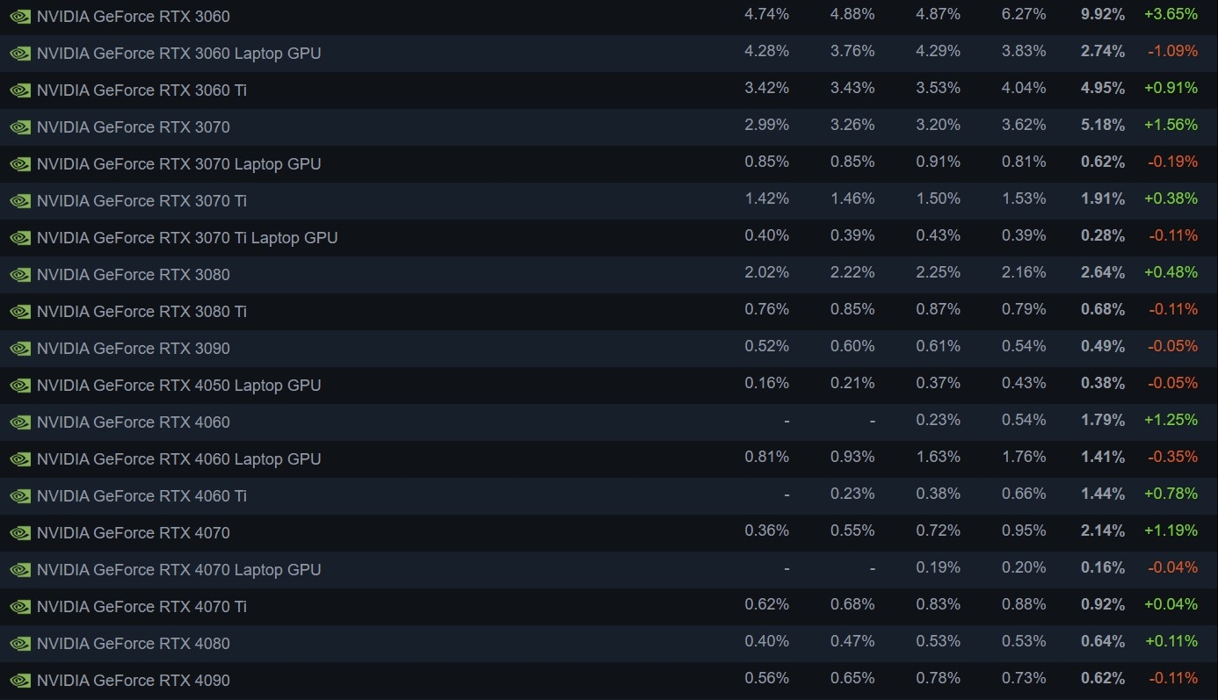Click the NVIDIA GeForce RTX 4050 Laptop GPU label
This screenshot has height=700, width=1218.
pyautogui.click(x=178, y=386)
